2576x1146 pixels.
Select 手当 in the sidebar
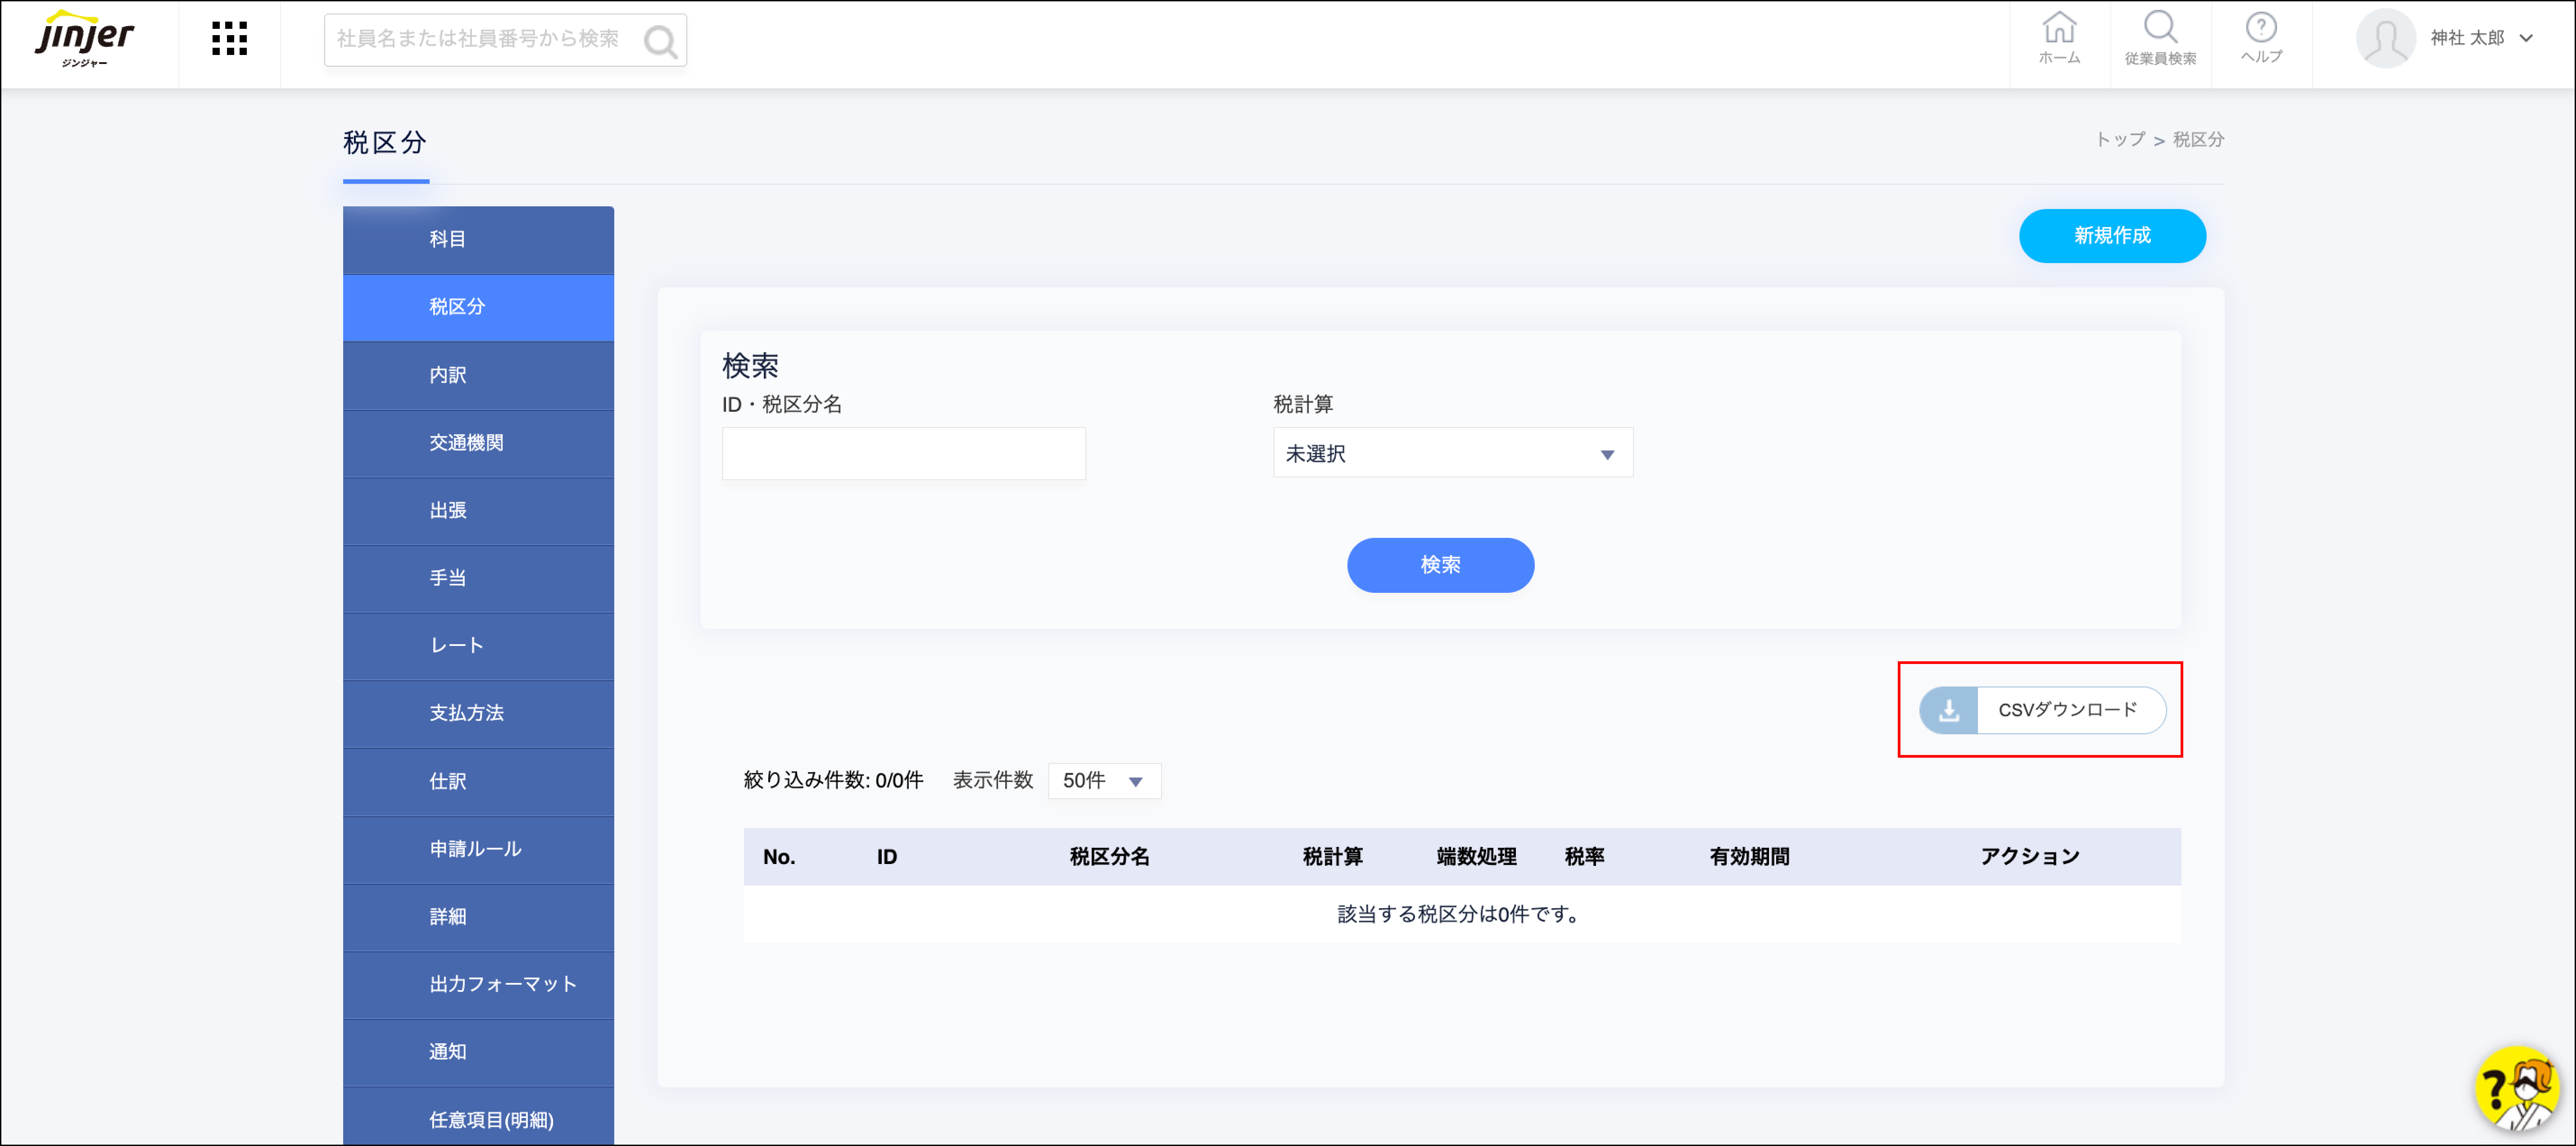click(478, 578)
